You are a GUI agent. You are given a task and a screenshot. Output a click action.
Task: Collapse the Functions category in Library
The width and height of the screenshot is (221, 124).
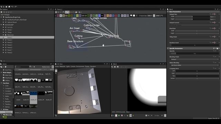coord(1,83)
